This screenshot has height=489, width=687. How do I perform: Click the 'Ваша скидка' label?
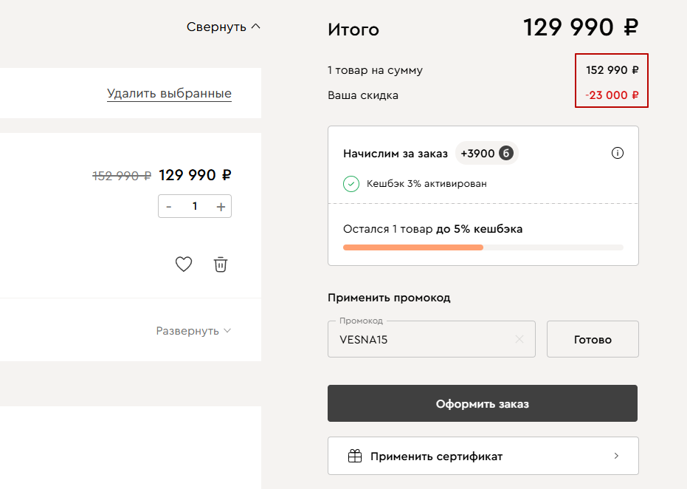[363, 95]
